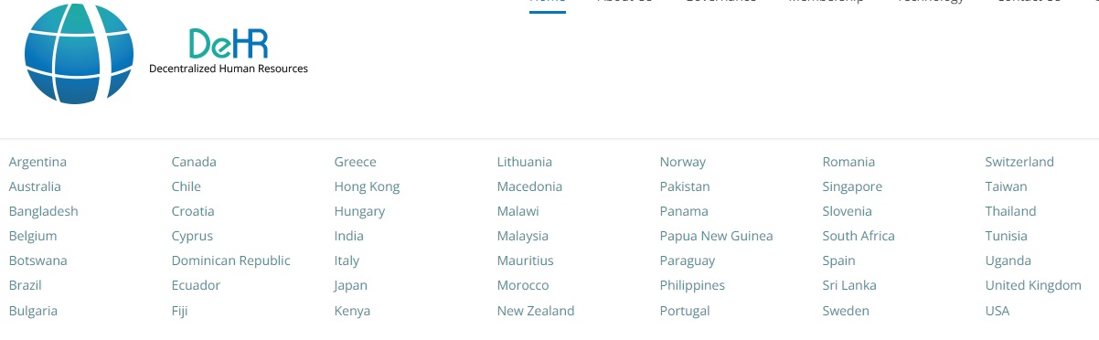Open the Bangladesh link

[43, 211]
